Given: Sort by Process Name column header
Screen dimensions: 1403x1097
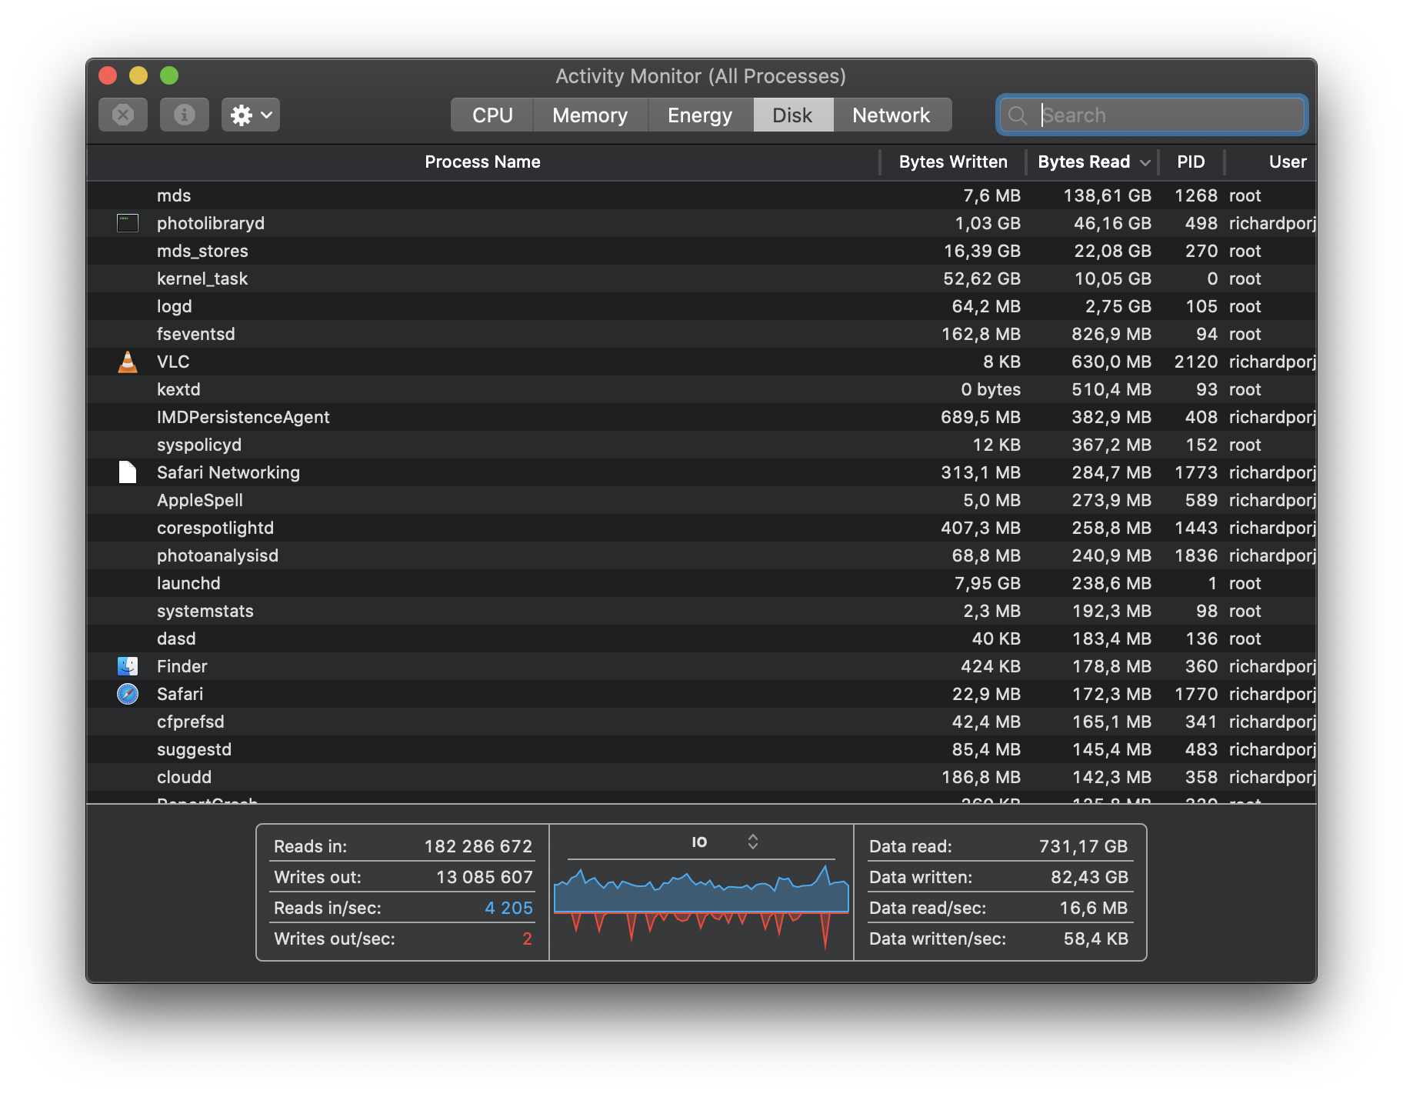Looking at the screenshot, I should coord(483,162).
